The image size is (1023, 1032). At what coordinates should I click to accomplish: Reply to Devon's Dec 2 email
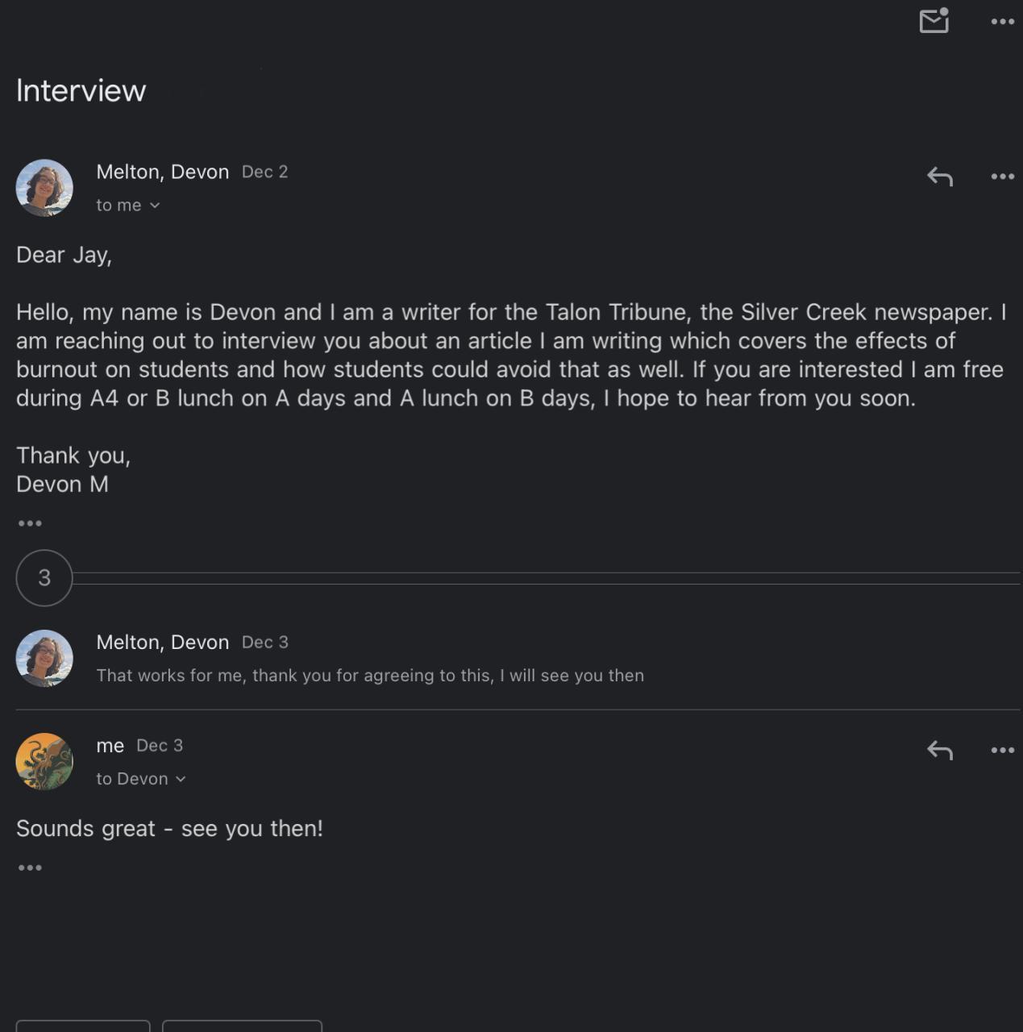(x=940, y=176)
